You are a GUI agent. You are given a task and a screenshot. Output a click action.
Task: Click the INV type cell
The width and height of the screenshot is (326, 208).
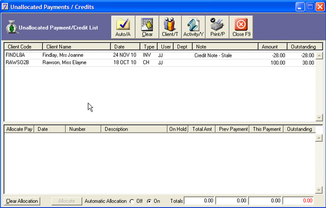[147, 55]
